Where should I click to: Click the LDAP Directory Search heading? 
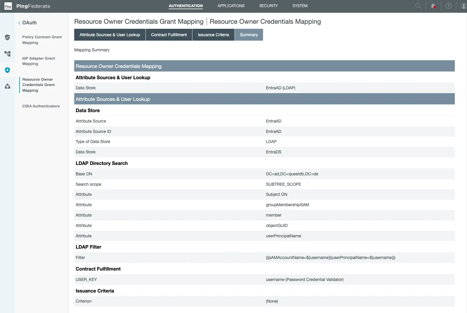pyautogui.click(x=102, y=163)
